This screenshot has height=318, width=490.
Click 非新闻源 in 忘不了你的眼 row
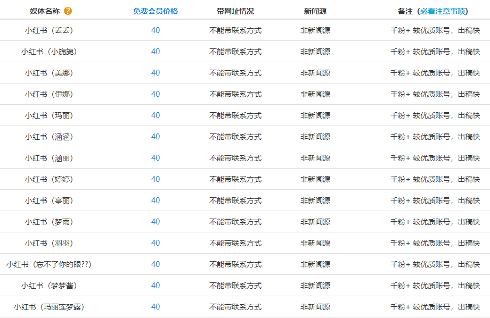coord(315,264)
